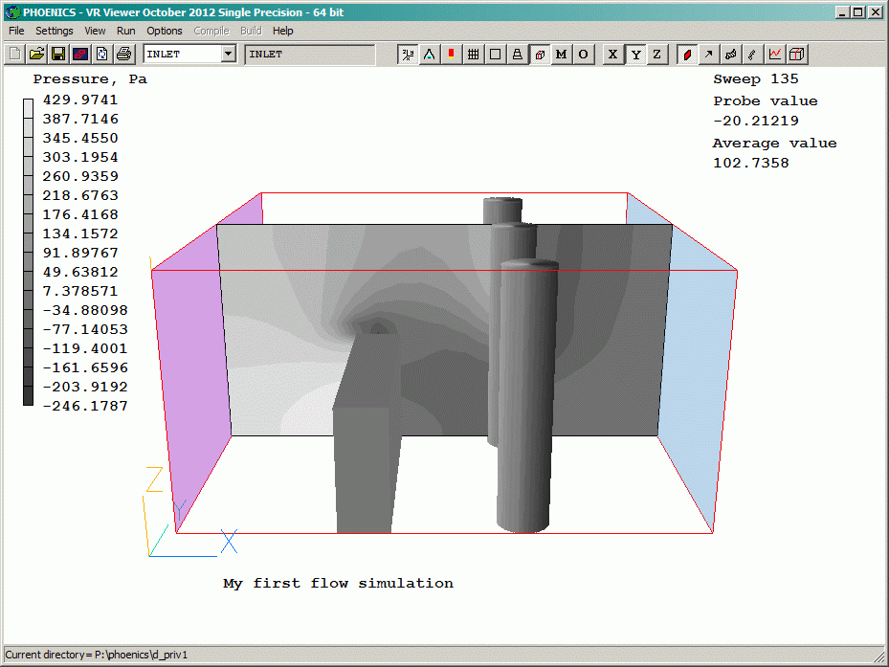Click the wireframe cube icon at toolbar end
889x667 pixels.
coord(797,55)
